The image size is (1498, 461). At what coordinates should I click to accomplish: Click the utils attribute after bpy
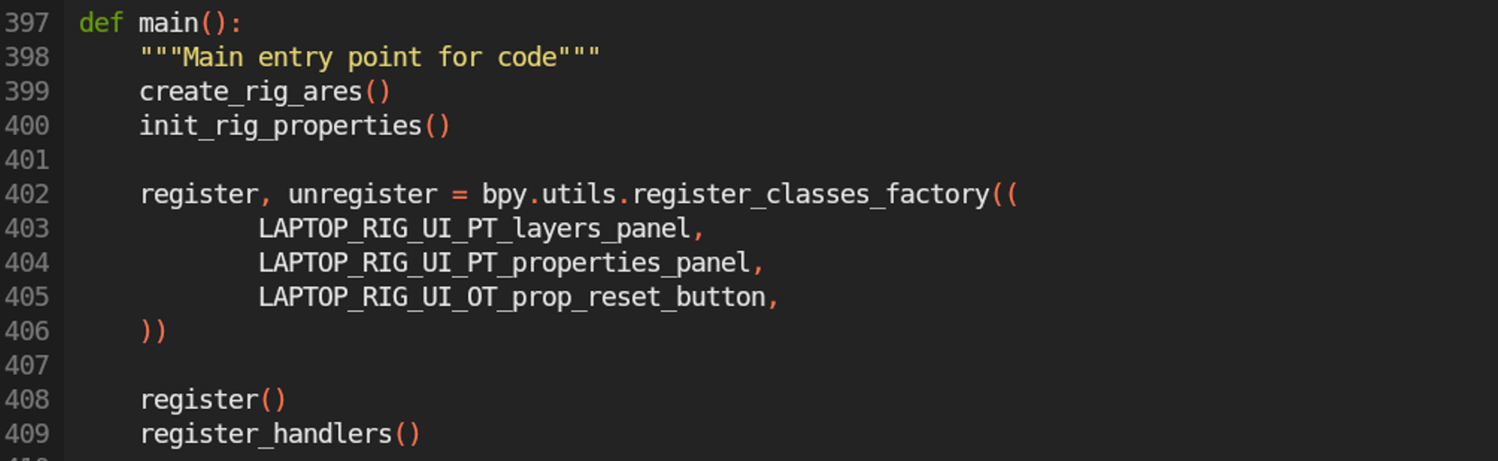(x=579, y=194)
